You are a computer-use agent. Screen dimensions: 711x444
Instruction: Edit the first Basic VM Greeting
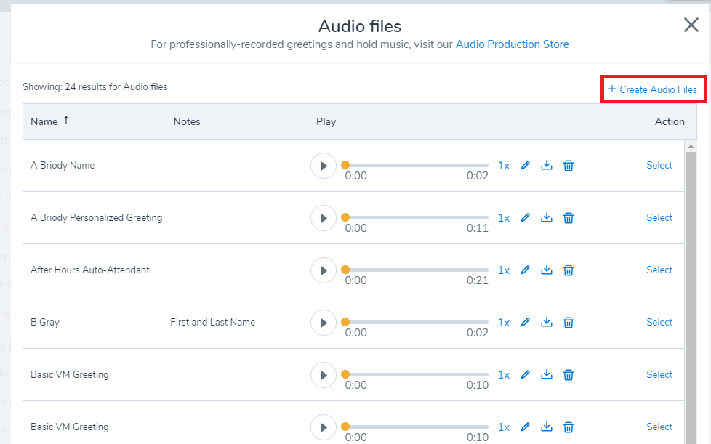tap(526, 374)
